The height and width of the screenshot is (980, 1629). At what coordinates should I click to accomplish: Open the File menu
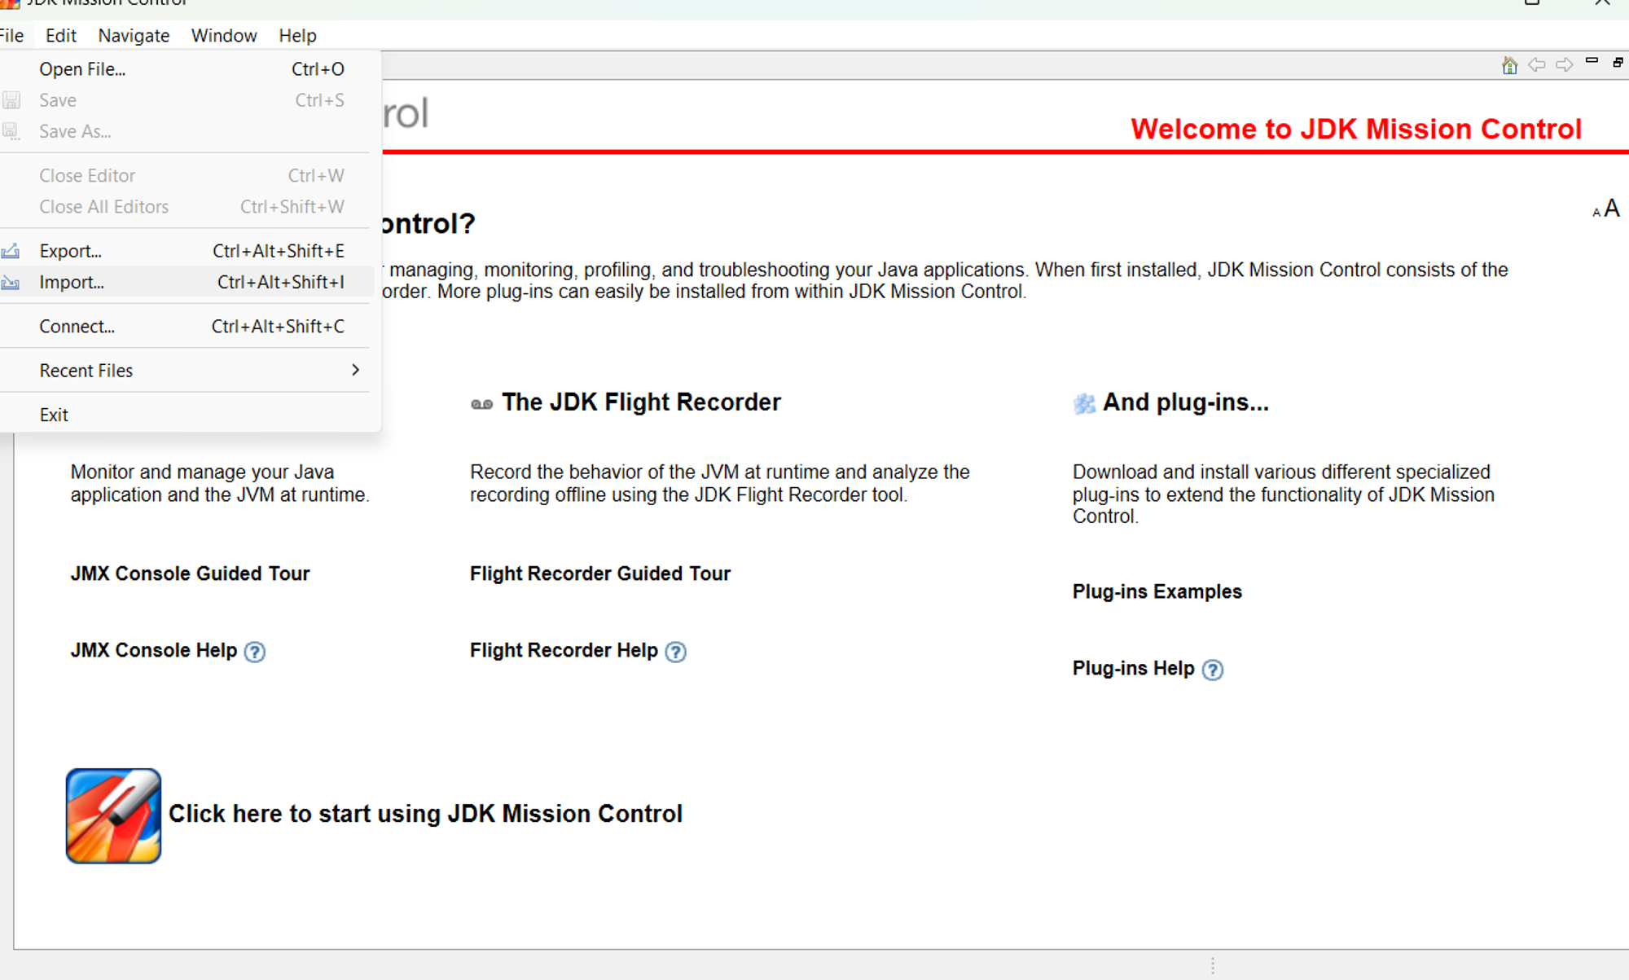tap(11, 36)
